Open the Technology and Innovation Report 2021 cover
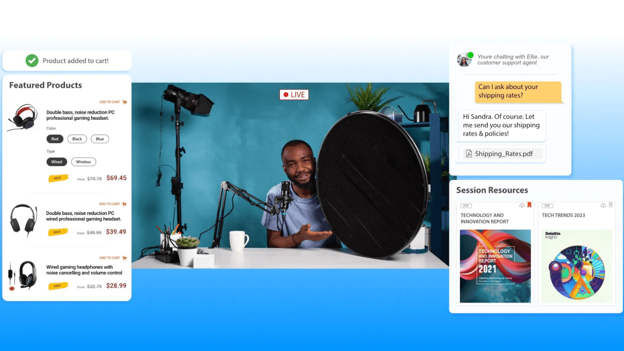The image size is (624, 351). [495, 266]
